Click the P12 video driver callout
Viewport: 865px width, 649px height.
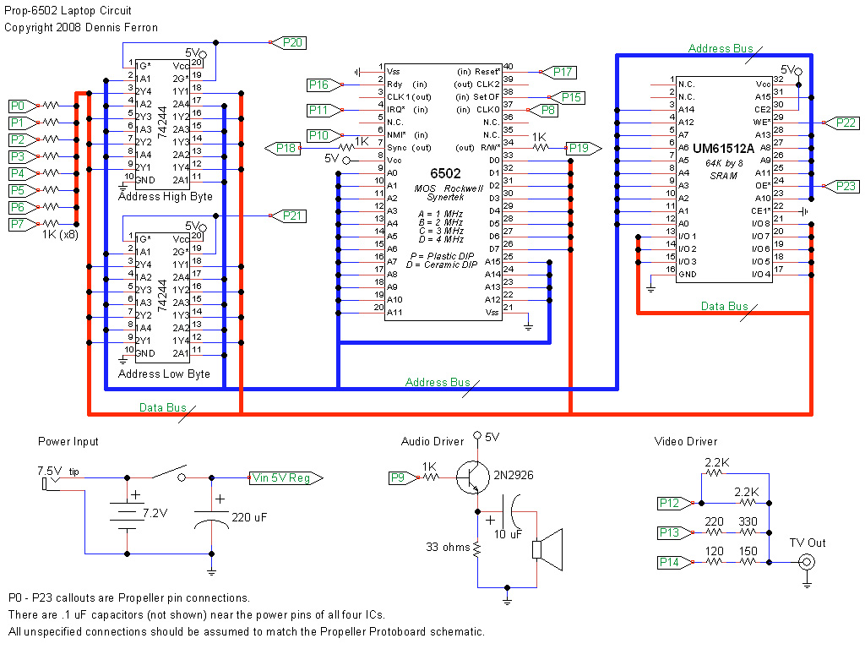(675, 504)
